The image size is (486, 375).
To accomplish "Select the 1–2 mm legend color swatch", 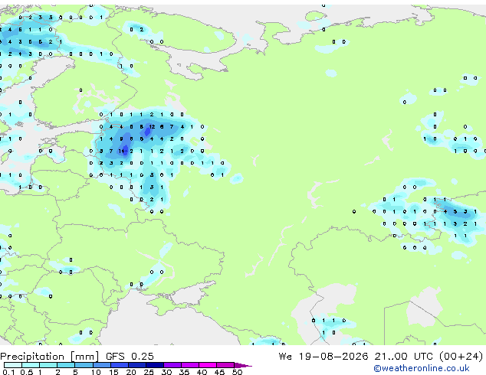I will coord(48,365).
